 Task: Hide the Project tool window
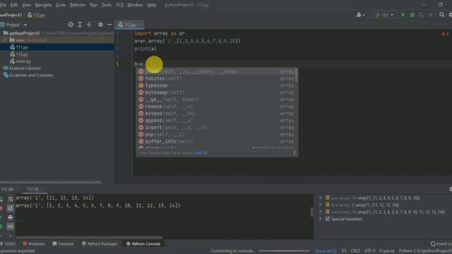coord(109,25)
